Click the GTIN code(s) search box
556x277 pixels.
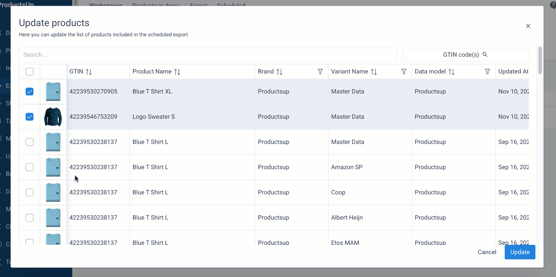[465, 55]
